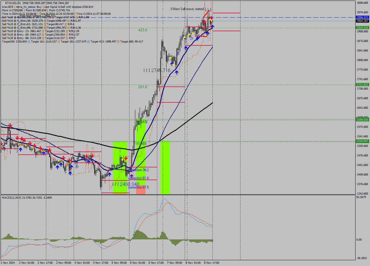
Task: Click the 'Target100: 2356.854' summary line
Action: click(72, 42)
